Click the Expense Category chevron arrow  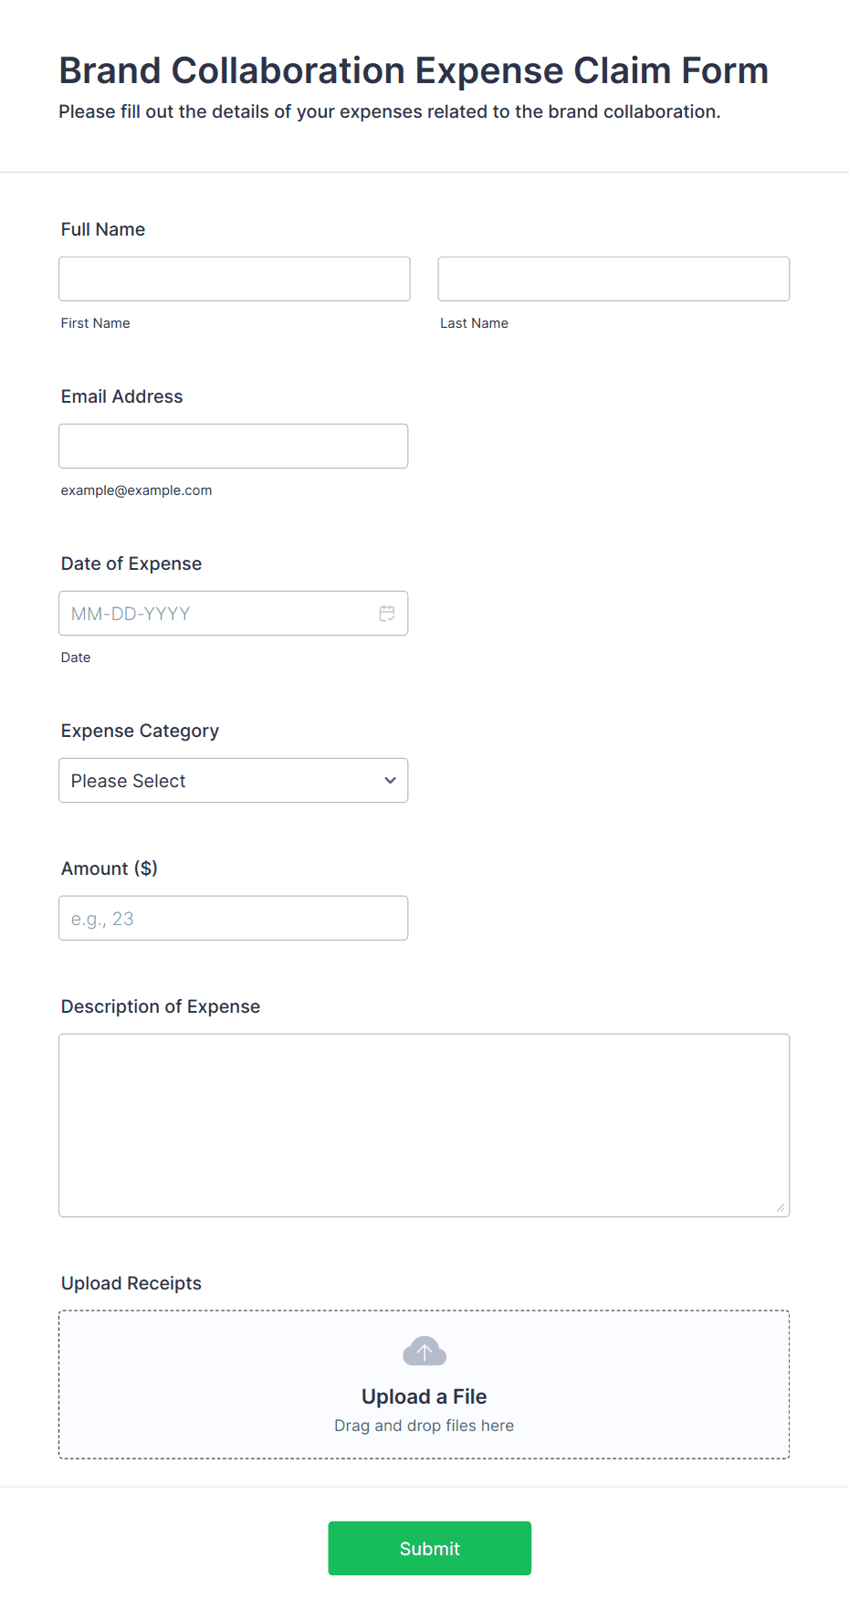coord(390,781)
